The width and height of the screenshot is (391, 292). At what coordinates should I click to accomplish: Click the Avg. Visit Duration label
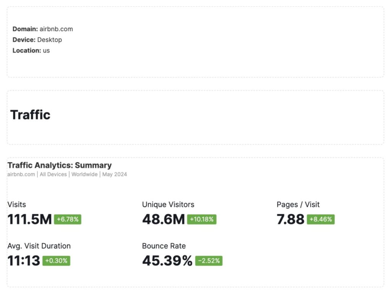tap(39, 246)
